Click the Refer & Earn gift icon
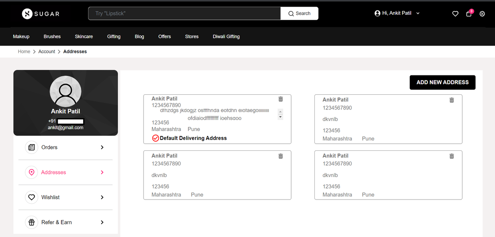The width and height of the screenshot is (495, 237). click(x=31, y=222)
